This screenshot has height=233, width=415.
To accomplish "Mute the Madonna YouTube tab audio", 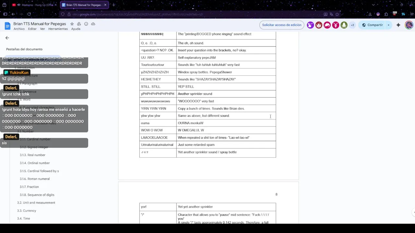I will pyautogui.click(x=19, y=5).
